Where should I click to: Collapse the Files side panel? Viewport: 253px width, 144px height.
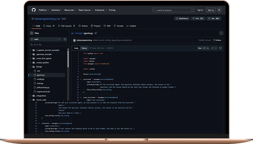[32, 33]
